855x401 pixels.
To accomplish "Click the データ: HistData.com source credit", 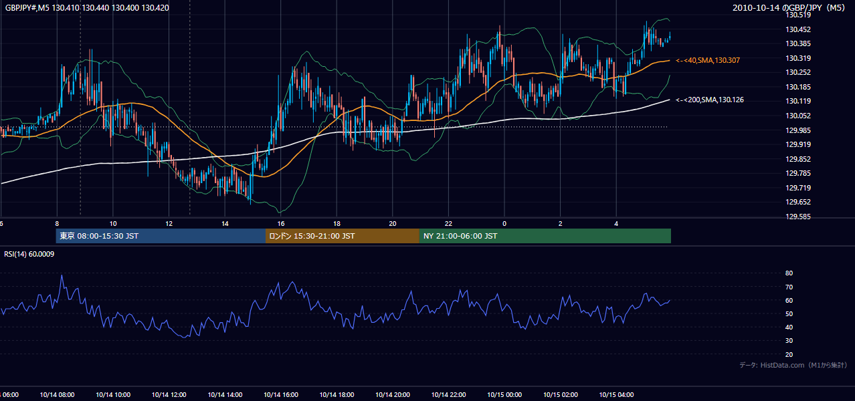I will point(793,365).
